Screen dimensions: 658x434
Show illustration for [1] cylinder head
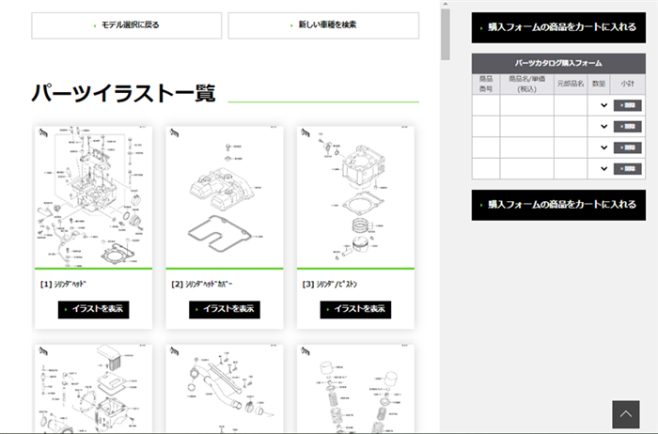coord(93,309)
